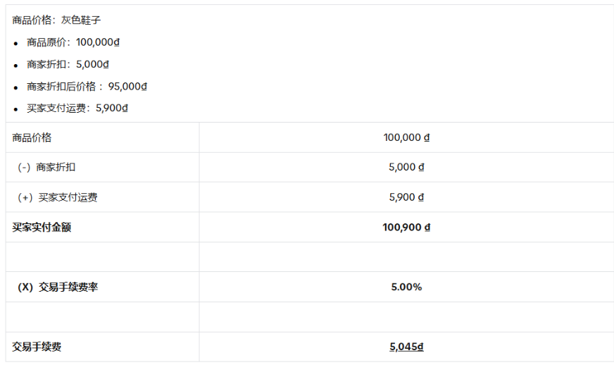Select the 5,000 đ value in table
Screen dimensions: 614x365
[x=406, y=168]
